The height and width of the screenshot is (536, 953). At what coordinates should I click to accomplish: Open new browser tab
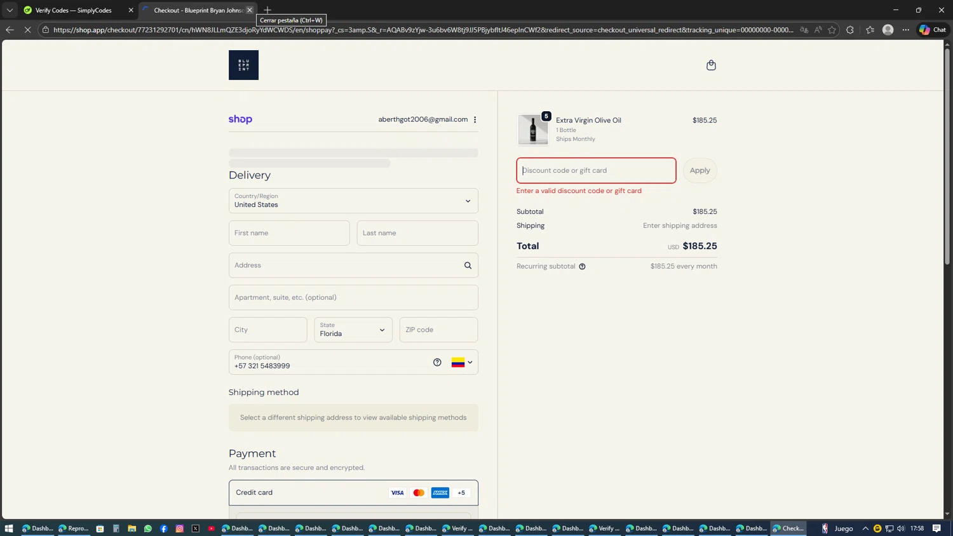pyautogui.click(x=267, y=10)
